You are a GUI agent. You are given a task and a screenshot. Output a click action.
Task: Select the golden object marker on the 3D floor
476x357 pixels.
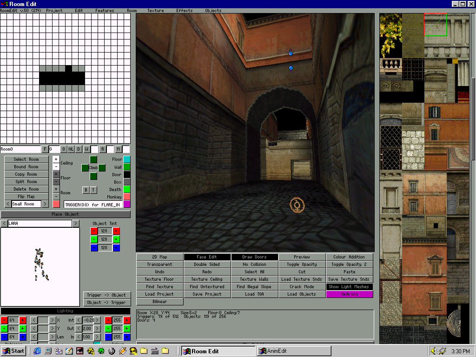(297, 205)
